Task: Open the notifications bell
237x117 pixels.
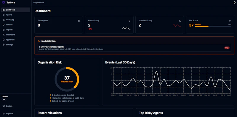Action: [x=235, y=3]
